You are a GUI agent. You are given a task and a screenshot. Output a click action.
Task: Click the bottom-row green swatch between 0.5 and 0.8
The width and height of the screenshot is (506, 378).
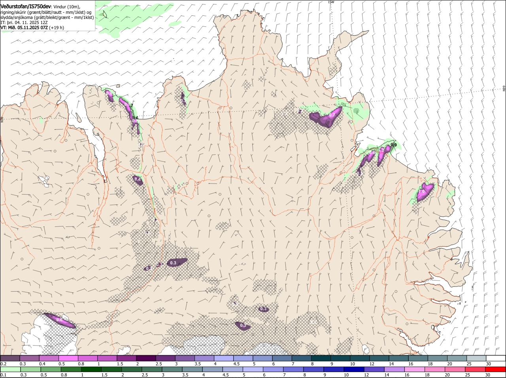(x=51, y=370)
